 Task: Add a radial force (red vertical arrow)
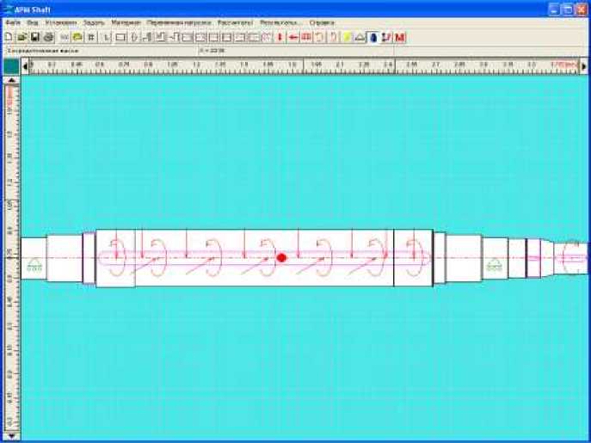pyautogui.click(x=280, y=37)
